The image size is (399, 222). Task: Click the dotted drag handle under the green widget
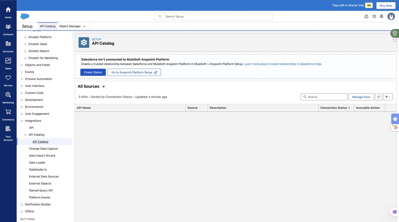[395, 40]
